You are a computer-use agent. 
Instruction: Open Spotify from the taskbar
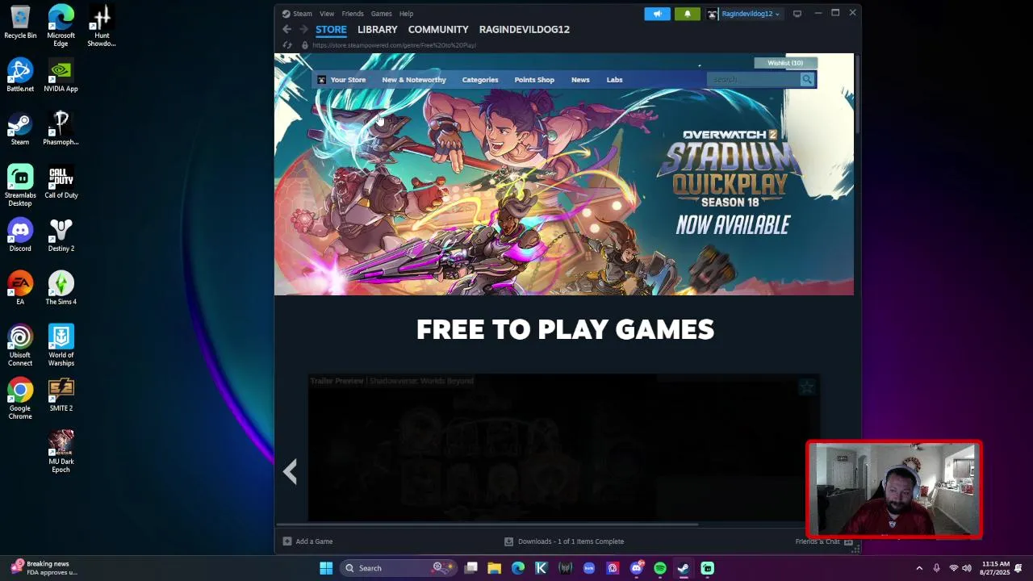pos(660,568)
